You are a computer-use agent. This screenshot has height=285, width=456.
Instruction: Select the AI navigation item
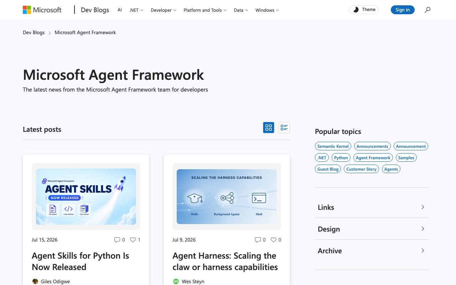pyautogui.click(x=120, y=10)
